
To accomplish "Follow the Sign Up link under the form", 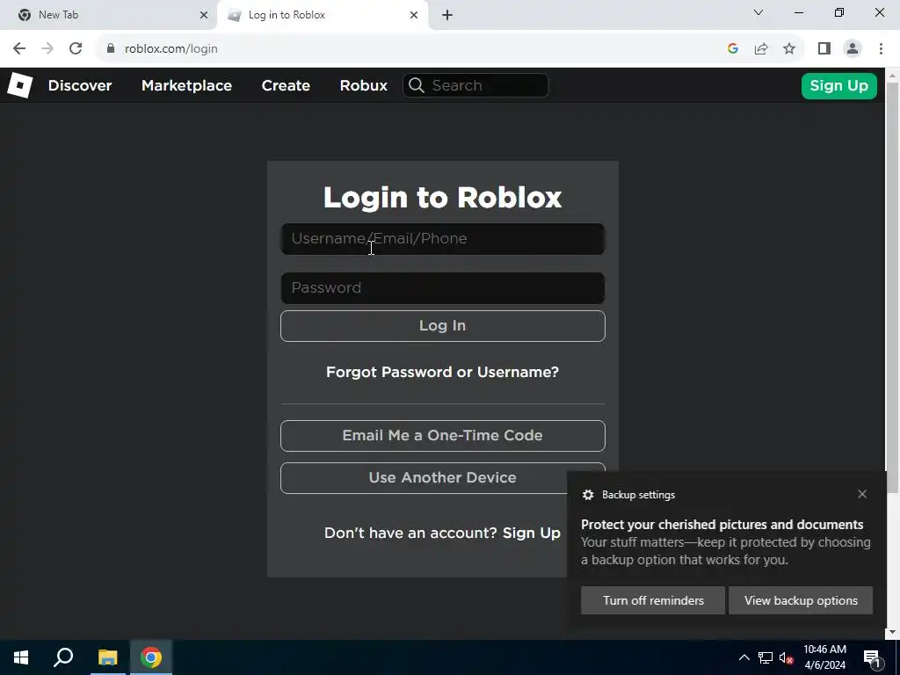I will click(x=532, y=533).
